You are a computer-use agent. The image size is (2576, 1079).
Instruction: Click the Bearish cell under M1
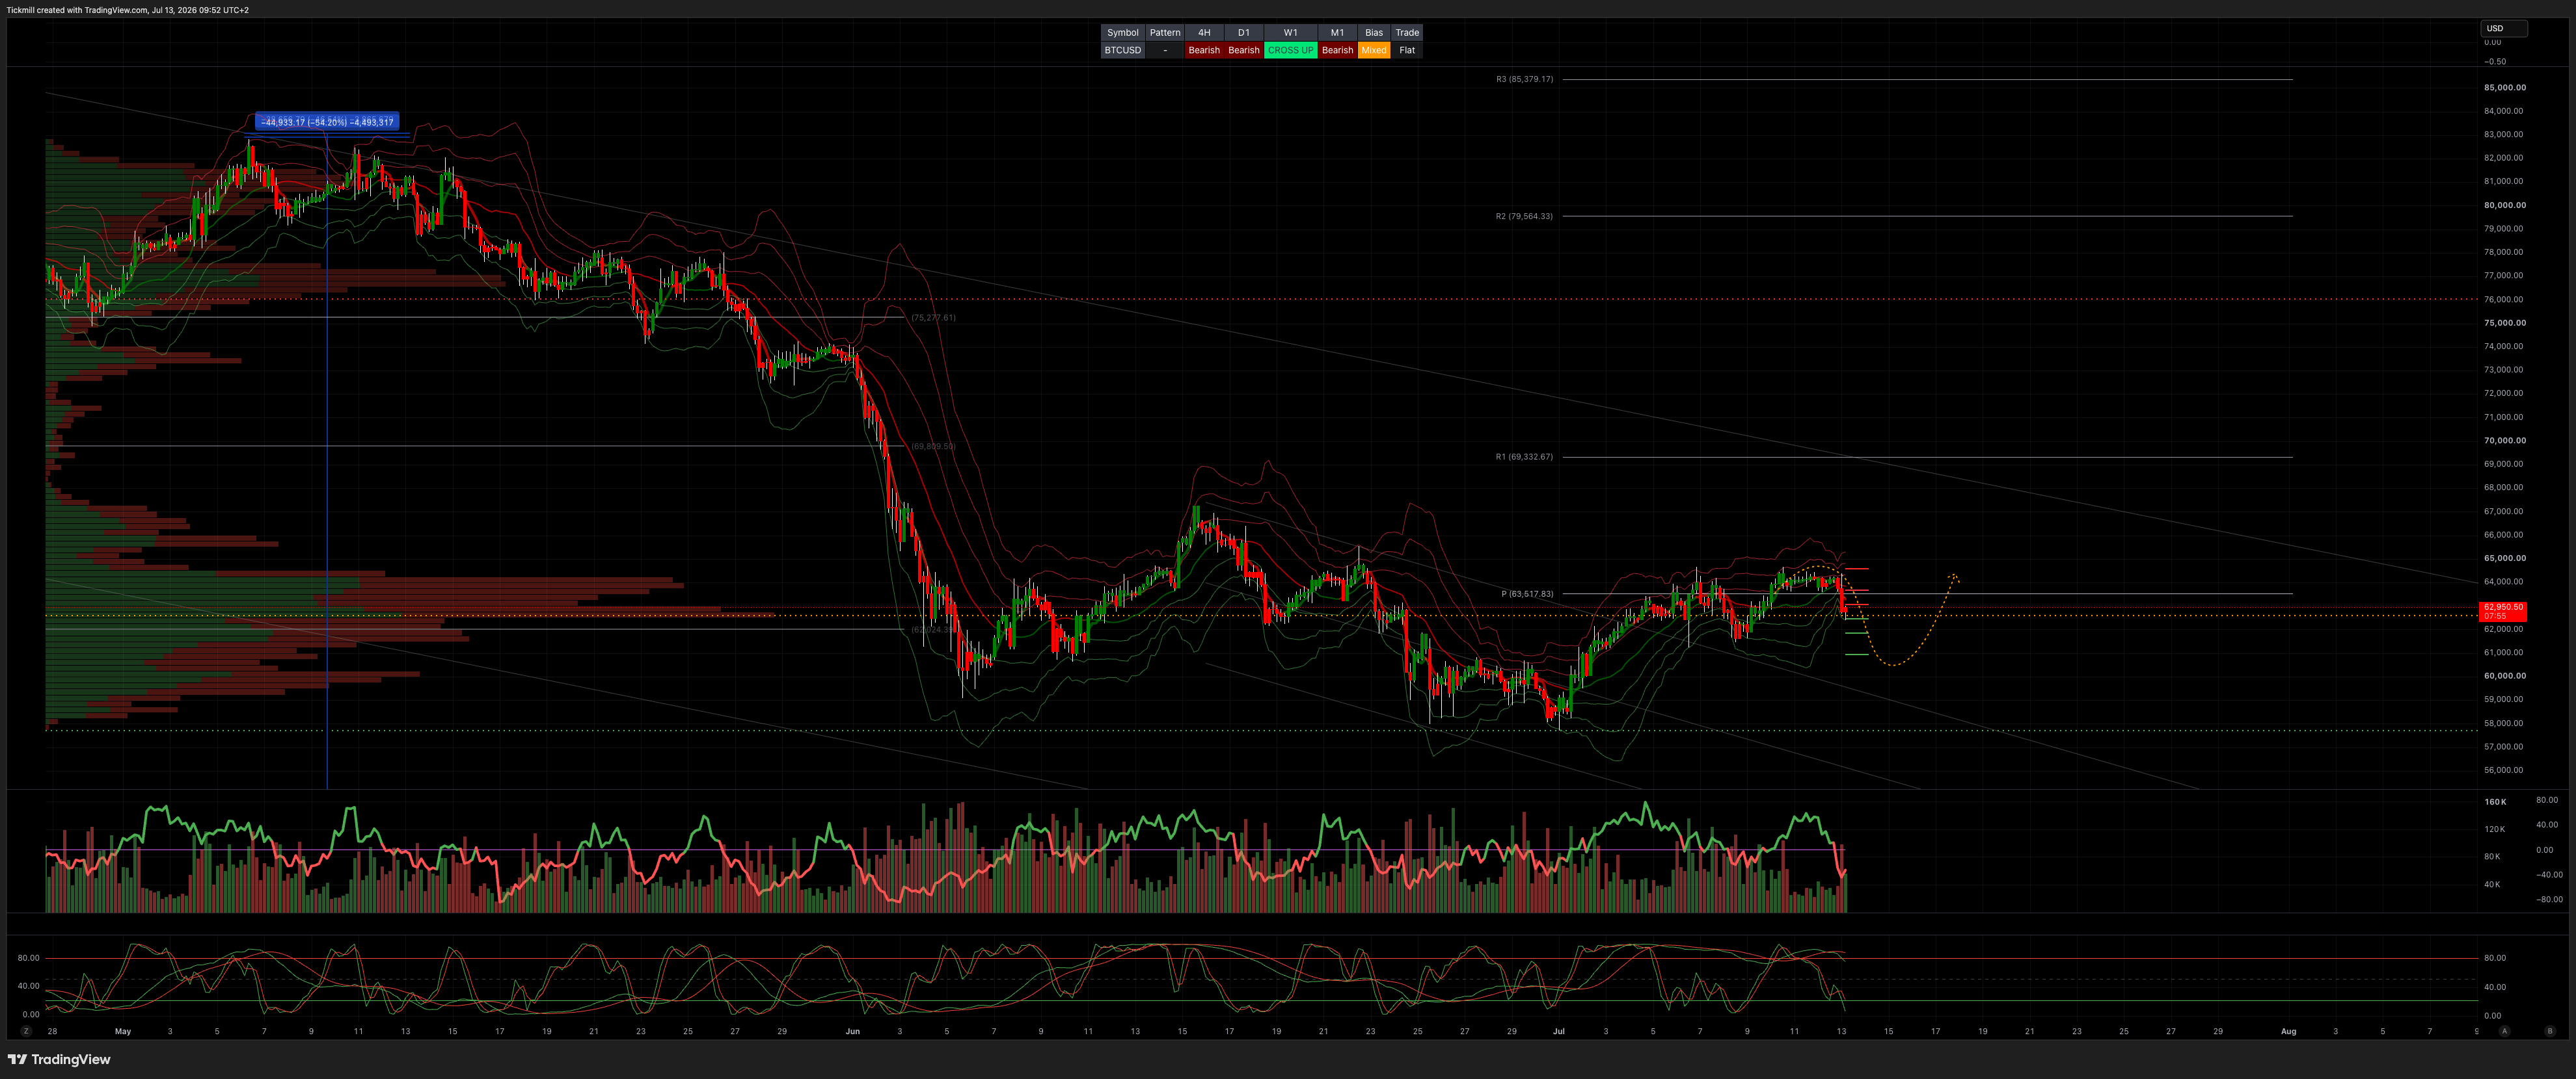click(1337, 50)
